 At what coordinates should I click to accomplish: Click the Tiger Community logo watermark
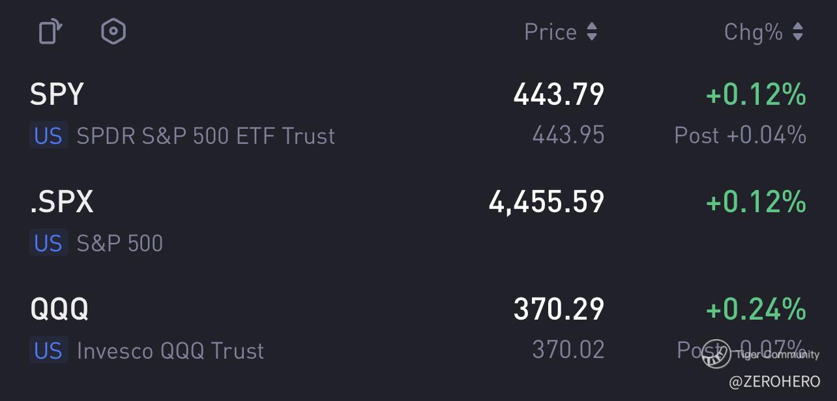[x=717, y=354]
